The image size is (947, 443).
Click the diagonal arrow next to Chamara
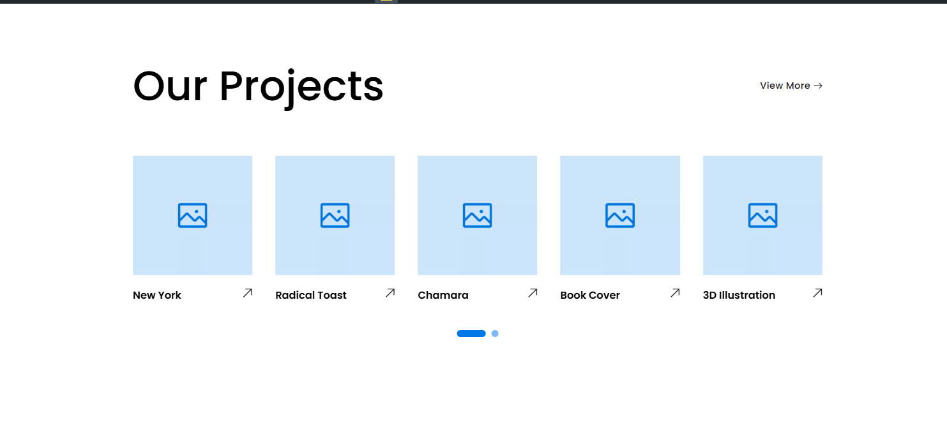point(533,293)
